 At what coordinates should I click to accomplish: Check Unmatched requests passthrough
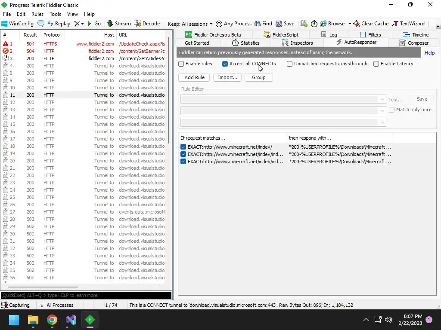pyautogui.click(x=289, y=64)
